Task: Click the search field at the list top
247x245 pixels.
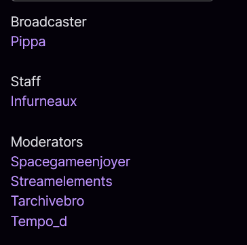Action: point(112,1)
